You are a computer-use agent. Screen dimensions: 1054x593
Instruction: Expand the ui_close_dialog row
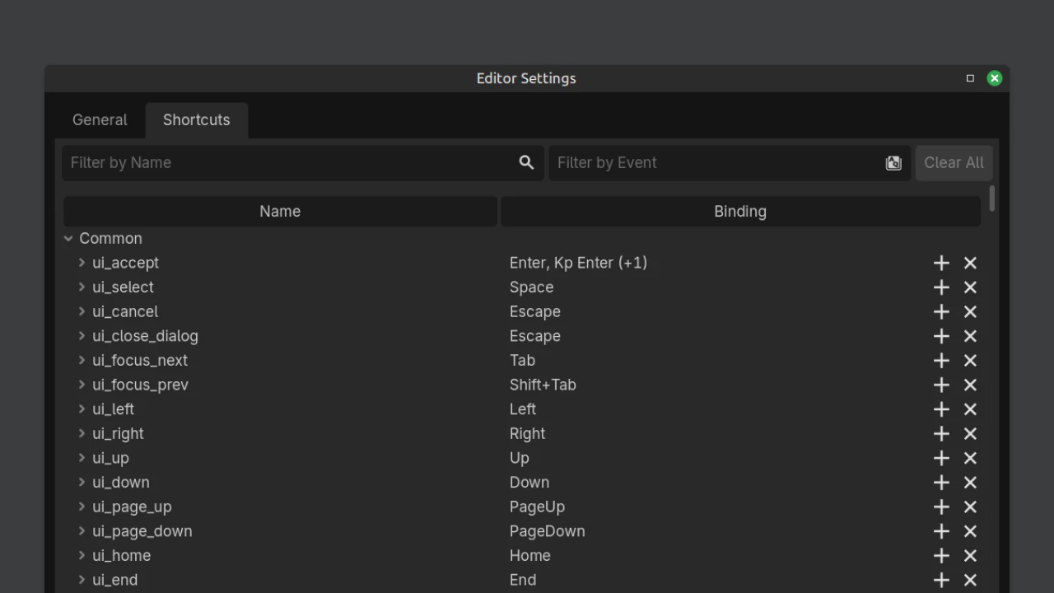[82, 336]
